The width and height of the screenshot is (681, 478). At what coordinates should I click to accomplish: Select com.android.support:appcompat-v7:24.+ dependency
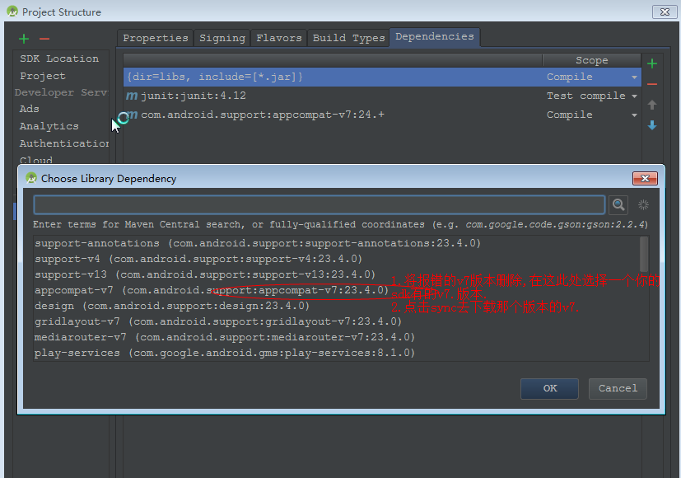(382, 115)
